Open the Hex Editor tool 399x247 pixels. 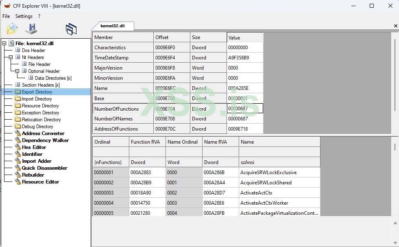pyautogui.click(x=34, y=147)
